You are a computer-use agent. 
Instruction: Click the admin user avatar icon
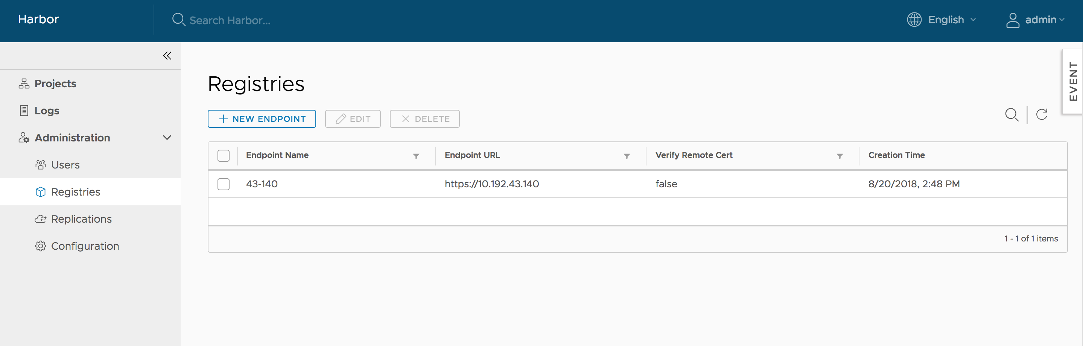[x=1013, y=20]
